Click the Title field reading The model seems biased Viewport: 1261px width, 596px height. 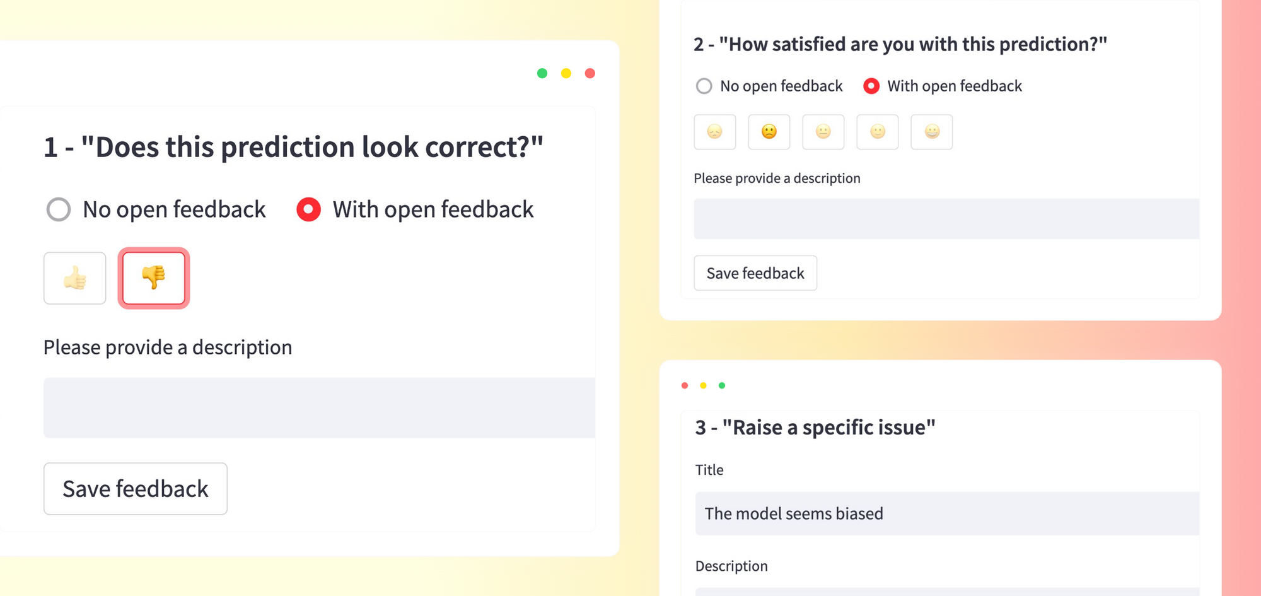click(x=947, y=513)
